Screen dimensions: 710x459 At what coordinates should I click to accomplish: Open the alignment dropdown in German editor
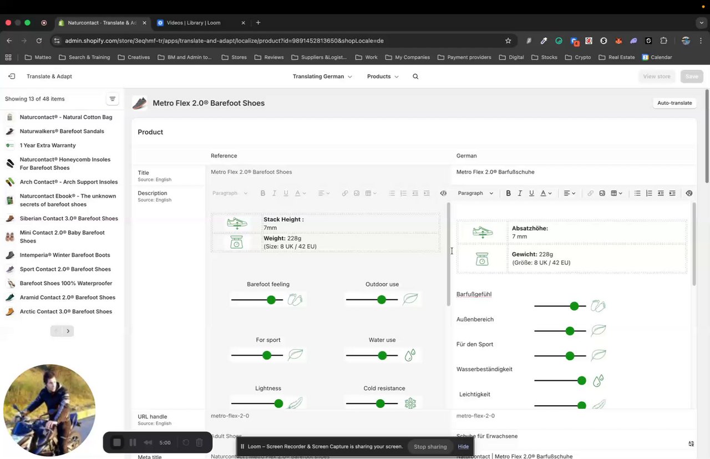(570, 193)
